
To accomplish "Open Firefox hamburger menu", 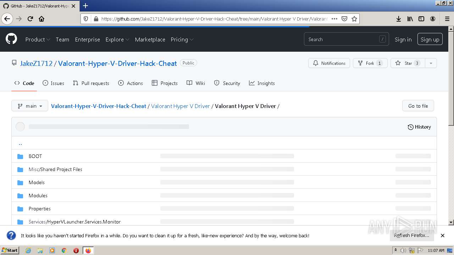I will click(447, 19).
